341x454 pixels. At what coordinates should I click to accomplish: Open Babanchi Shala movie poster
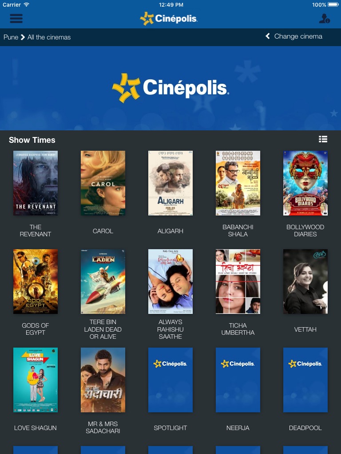238,183
